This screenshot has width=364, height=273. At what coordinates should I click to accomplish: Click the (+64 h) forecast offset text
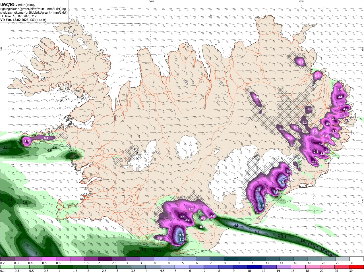[x=41, y=20]
